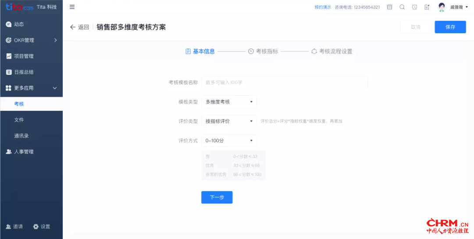Open the 评价类型 dropdown showing 按指标评价

229,121
